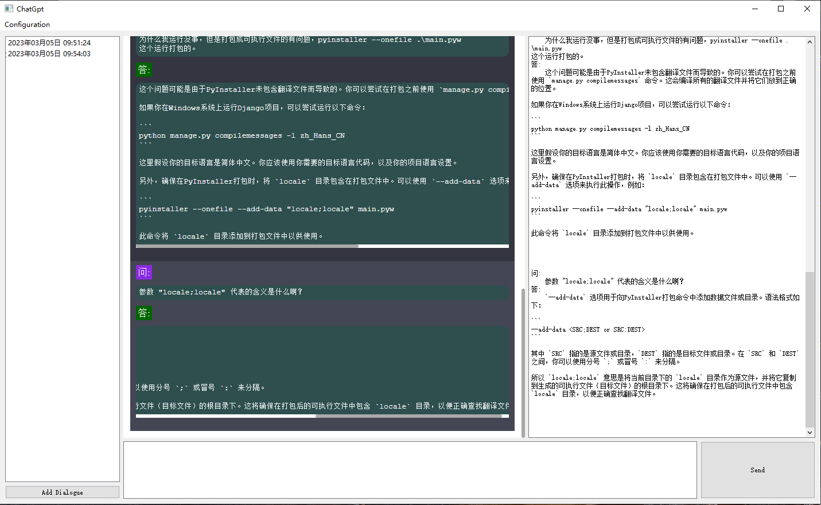Click the upper green 答: label
Screen dimensions: 821x505
tap(144, 69)
